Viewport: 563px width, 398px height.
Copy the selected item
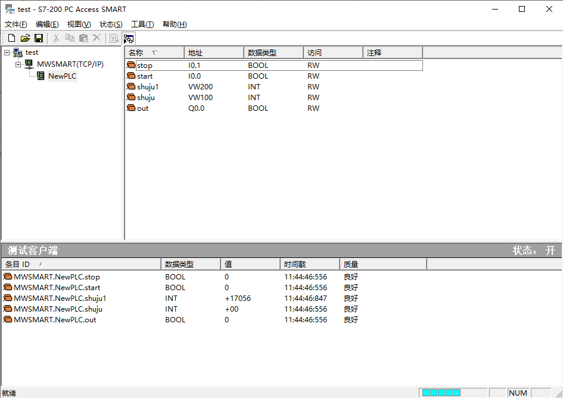click(x=69, y=38)
